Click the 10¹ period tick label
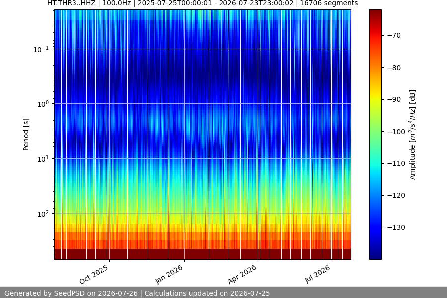 [x=43, y=159]
